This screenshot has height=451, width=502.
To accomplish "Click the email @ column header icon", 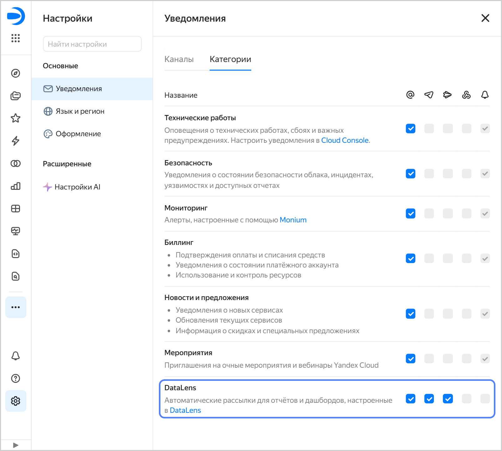I will tap(410, 95).
